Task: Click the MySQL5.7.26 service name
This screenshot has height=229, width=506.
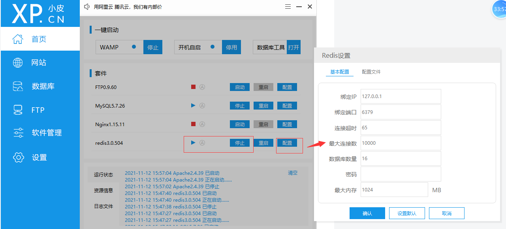Action: coord(110,106)
